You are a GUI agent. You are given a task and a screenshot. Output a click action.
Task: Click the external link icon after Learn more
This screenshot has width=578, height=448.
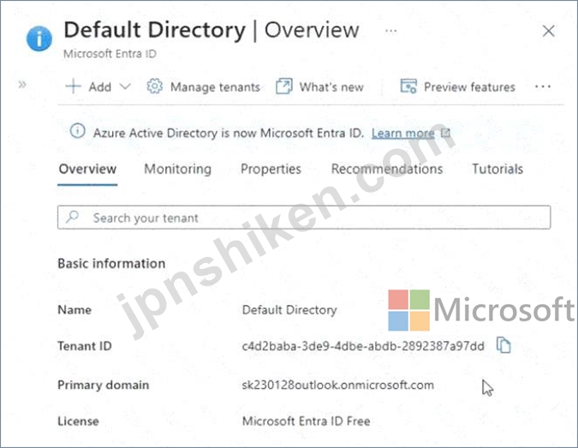[x=445, y=133]
